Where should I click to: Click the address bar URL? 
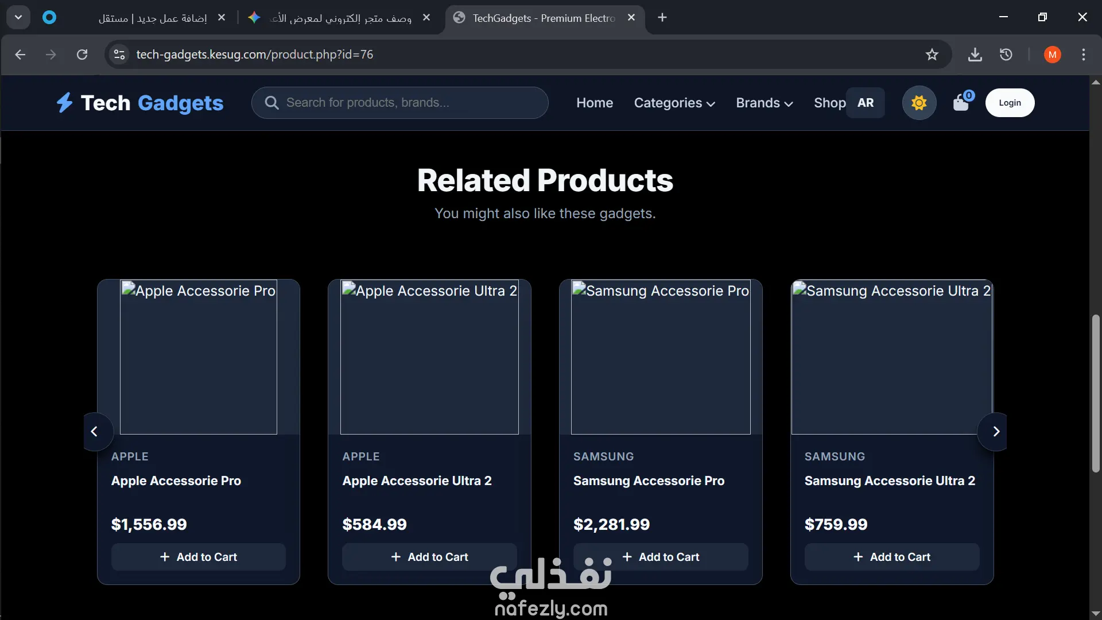[254, 55]
